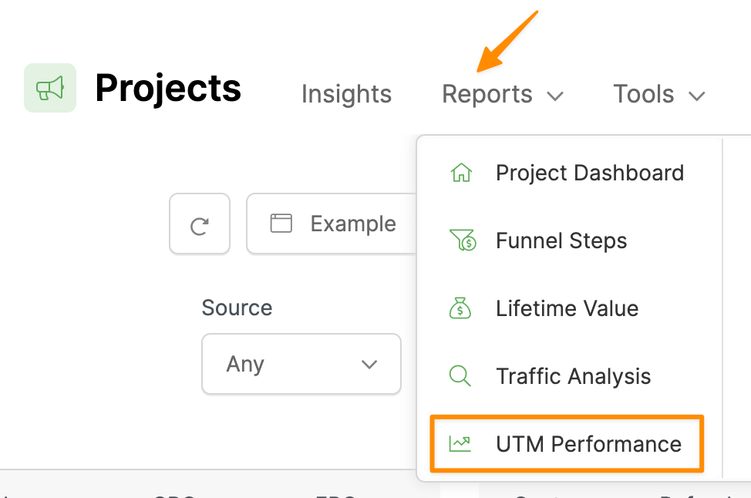Click the money bag Lifetime Value icon
Viewport: 751px width, 498px height.
pyautogui.click(x=460, y=308)
